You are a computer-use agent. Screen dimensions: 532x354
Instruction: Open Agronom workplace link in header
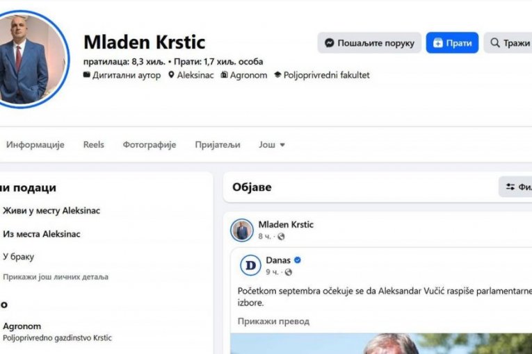tap(249, 75)
